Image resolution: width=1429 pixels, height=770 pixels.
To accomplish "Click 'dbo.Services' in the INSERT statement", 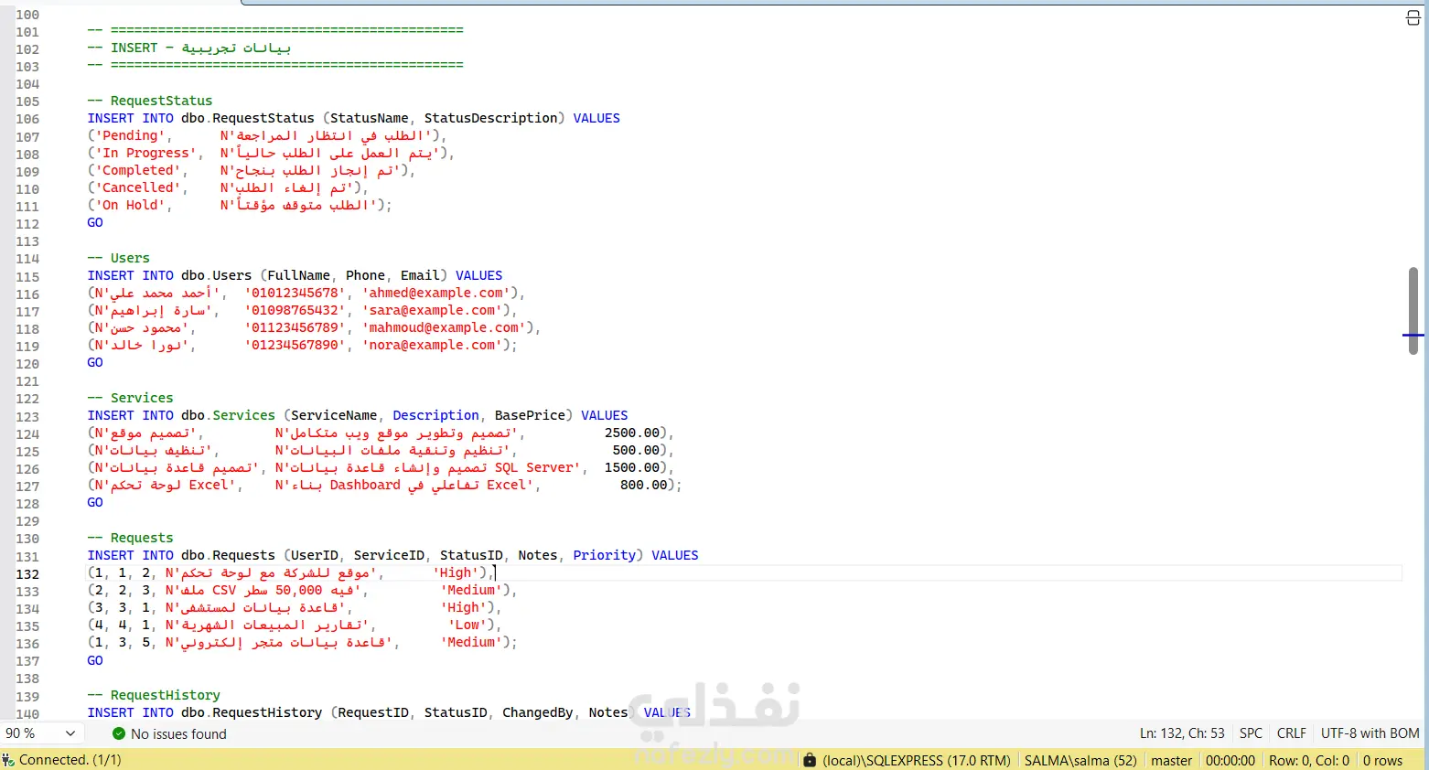I will point(228,415).
